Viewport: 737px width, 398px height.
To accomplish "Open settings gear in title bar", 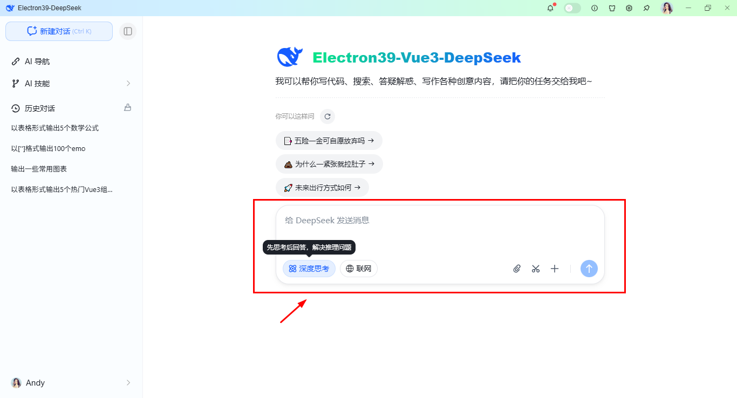I will pyautogui.click(x=629, y=8).
